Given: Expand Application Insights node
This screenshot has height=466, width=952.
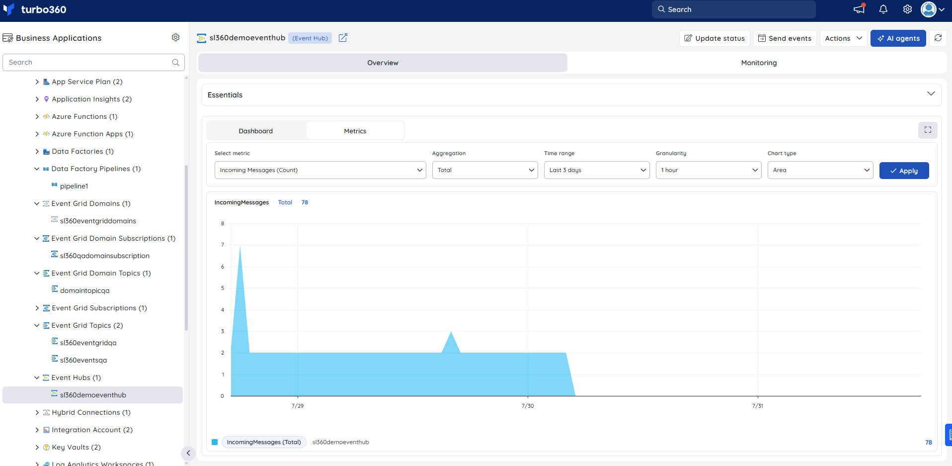Looking at the screenshot, I should [37, 99].
